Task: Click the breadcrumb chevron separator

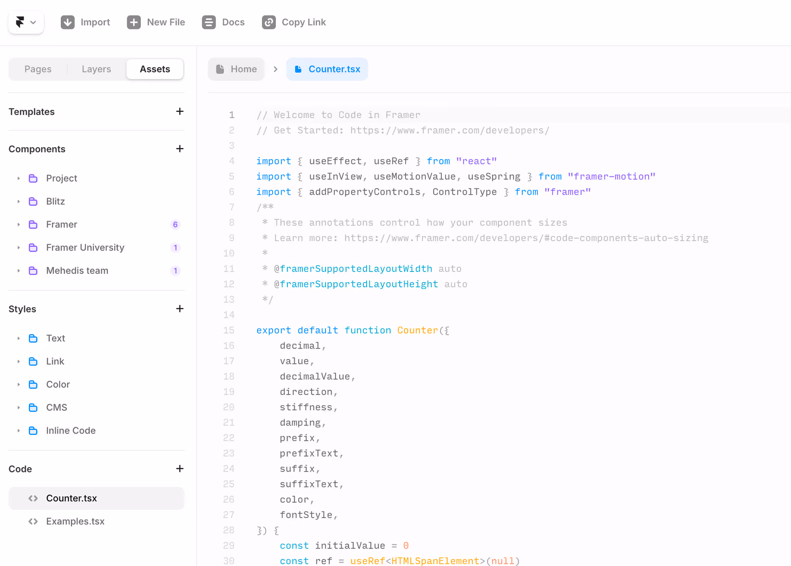Action: click(x=275, y=69)
